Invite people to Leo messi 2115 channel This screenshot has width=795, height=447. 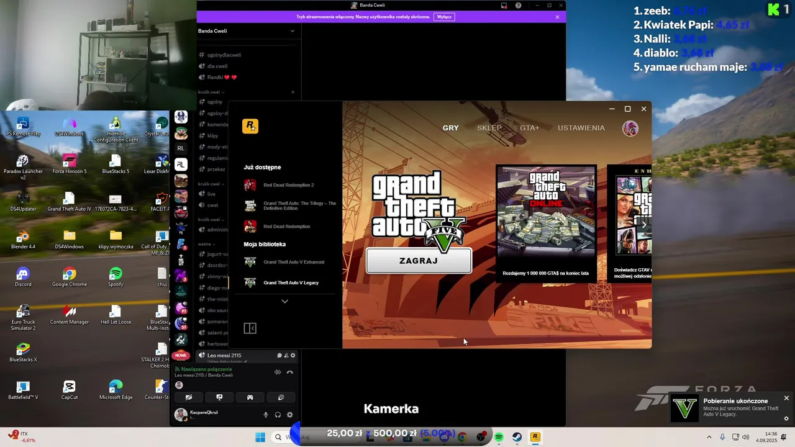(x=286, y=356)
